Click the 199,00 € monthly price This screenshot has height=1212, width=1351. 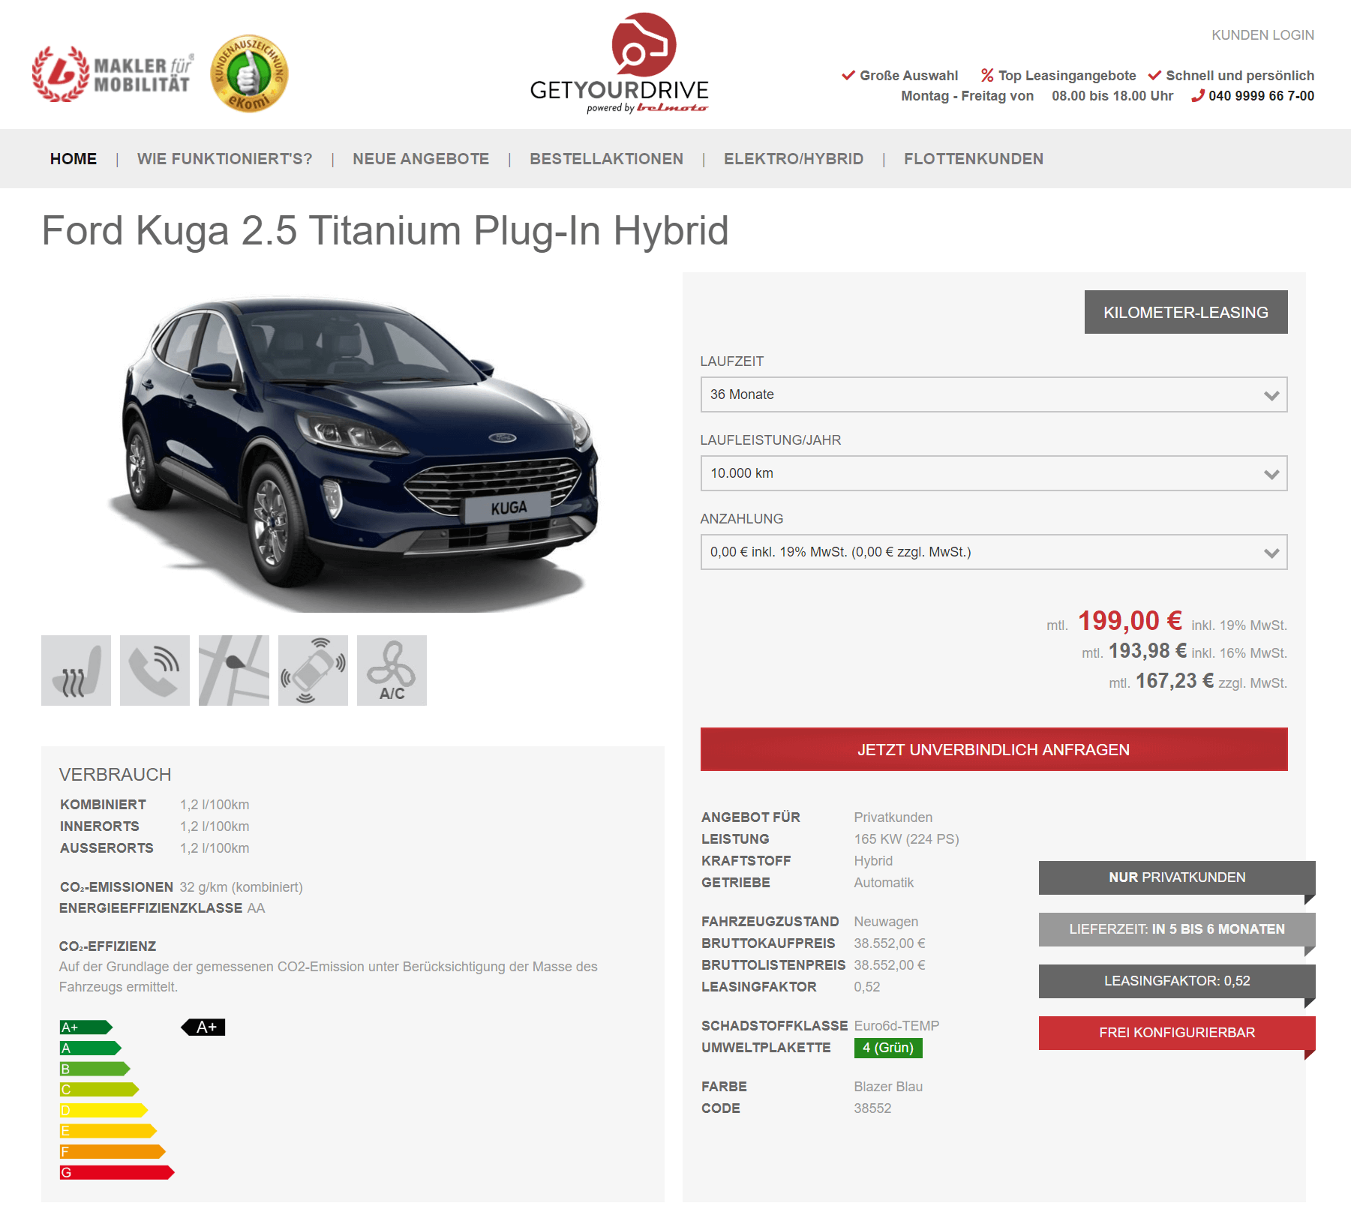tap(1130, 621)
